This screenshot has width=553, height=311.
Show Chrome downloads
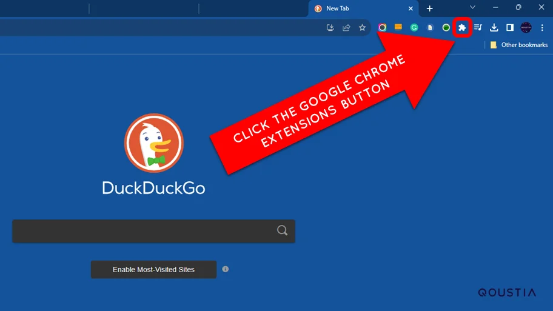coord(494,27)
